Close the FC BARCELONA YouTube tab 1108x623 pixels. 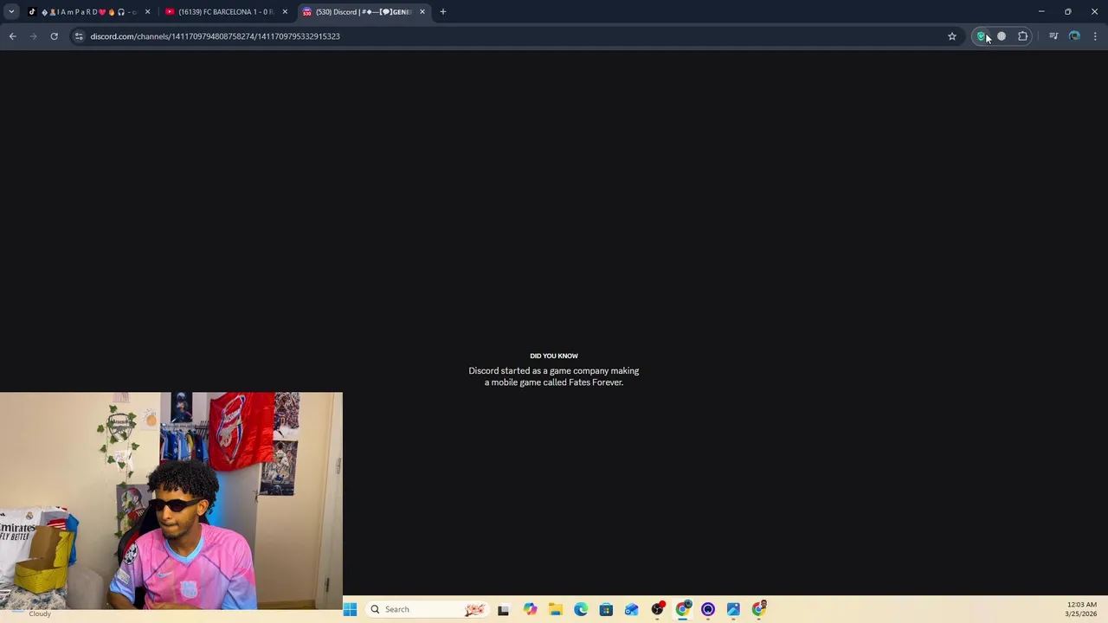click(x=285, y=12)
